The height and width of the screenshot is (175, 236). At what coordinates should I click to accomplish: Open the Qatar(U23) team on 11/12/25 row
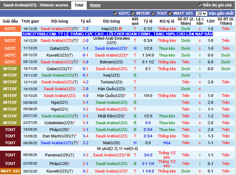pyautogui.click(x=60, y=49)
